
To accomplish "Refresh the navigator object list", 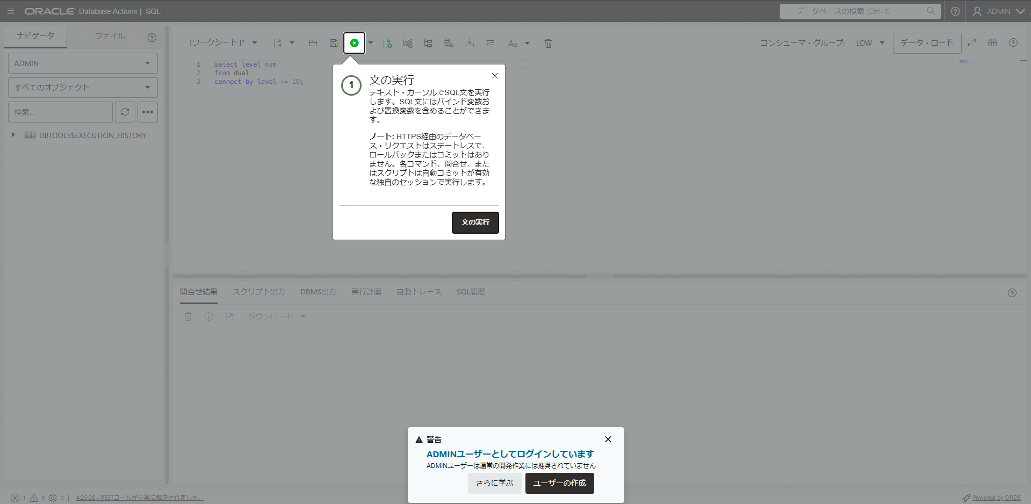I will coord(125,112).
